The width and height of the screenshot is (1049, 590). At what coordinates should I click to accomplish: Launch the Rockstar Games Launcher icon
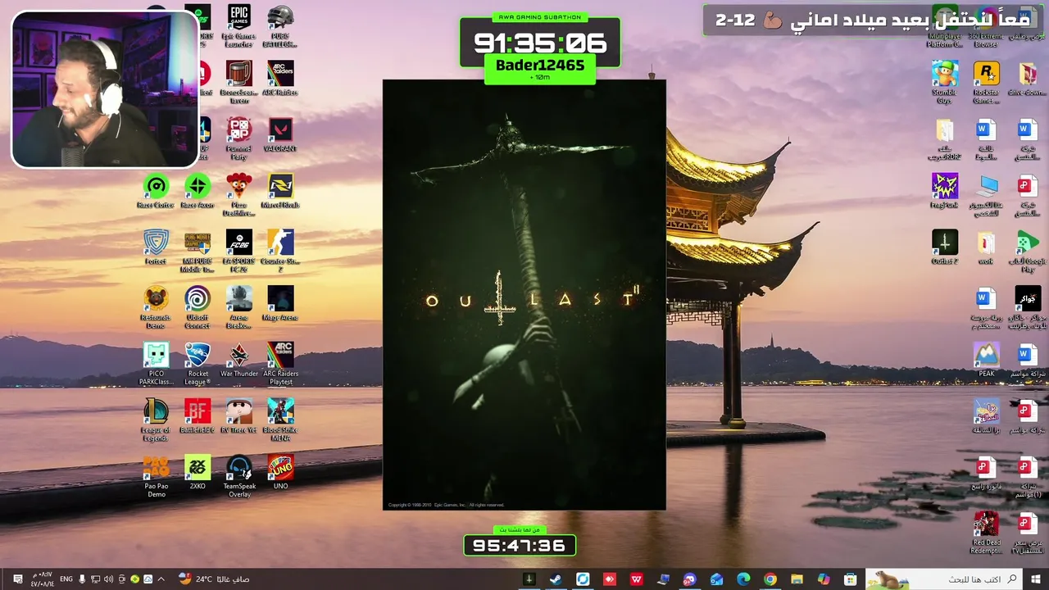click(x=986, y=82)
